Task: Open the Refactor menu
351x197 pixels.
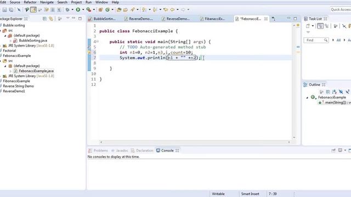Action: [30, 2]
